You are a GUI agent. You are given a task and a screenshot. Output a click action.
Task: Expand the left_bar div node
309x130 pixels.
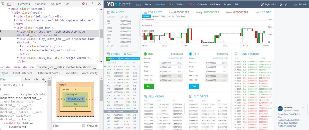click(x=15, y=16)
